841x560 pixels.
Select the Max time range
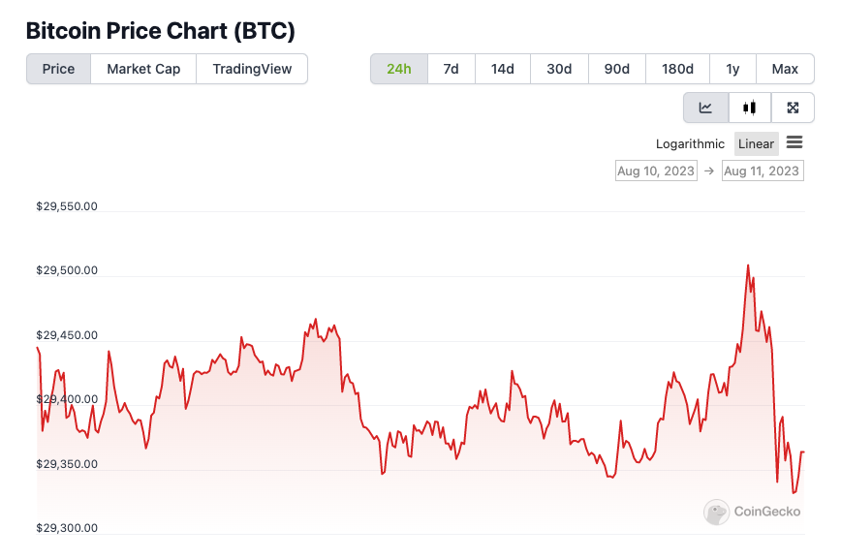[x=785, y=69]
